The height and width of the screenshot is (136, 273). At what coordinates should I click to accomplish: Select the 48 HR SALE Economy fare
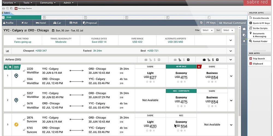point(181,76)
